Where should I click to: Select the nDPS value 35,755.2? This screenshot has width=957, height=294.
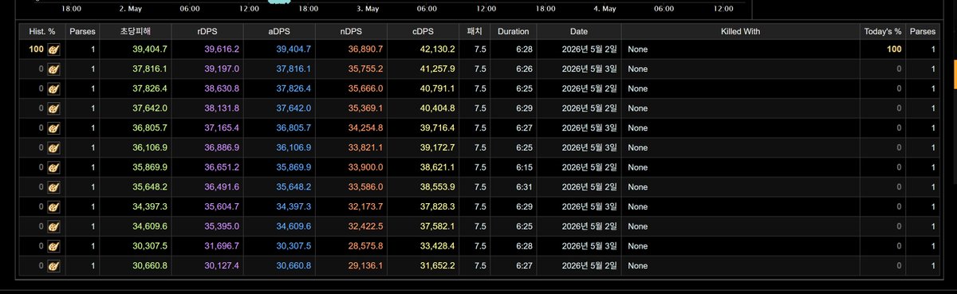(x=366, y=69)
